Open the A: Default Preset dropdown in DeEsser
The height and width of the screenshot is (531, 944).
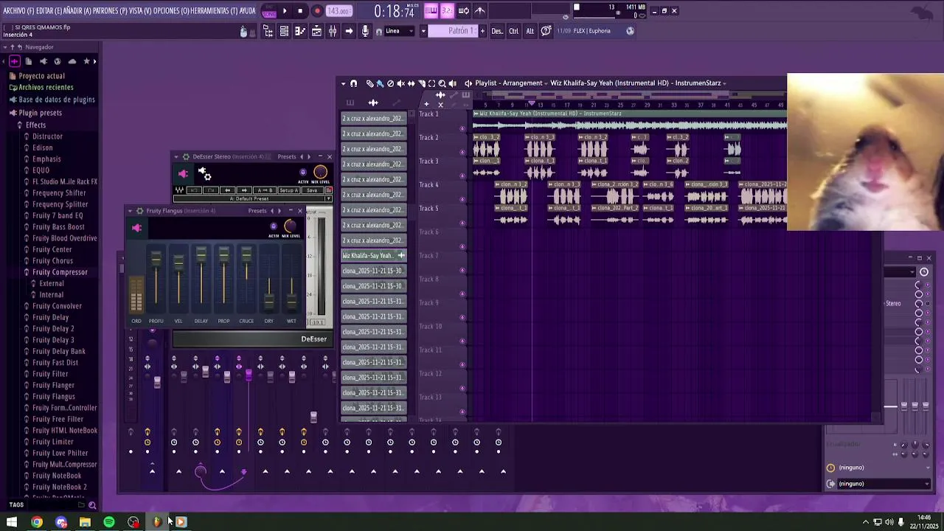[252, 199]
